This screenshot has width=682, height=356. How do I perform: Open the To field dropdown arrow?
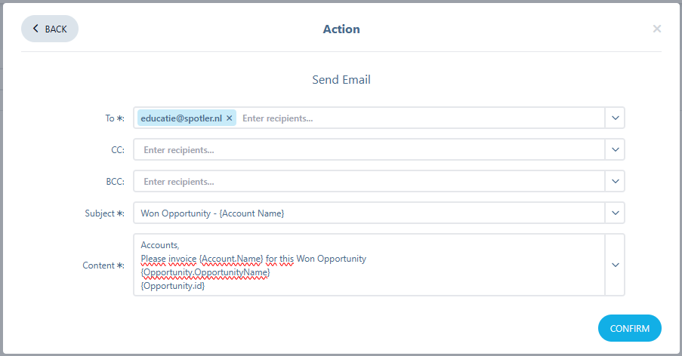(615, 118)
